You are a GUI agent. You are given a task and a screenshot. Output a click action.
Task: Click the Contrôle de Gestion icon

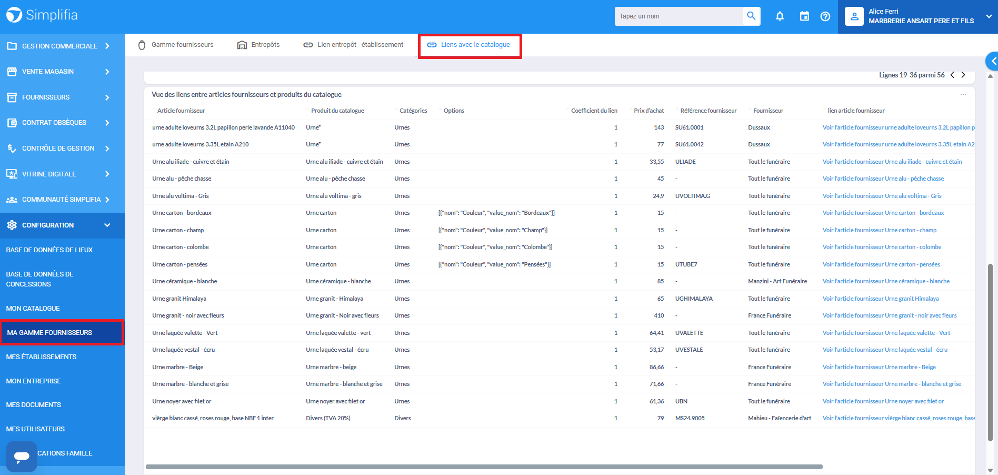click(12, 149)
